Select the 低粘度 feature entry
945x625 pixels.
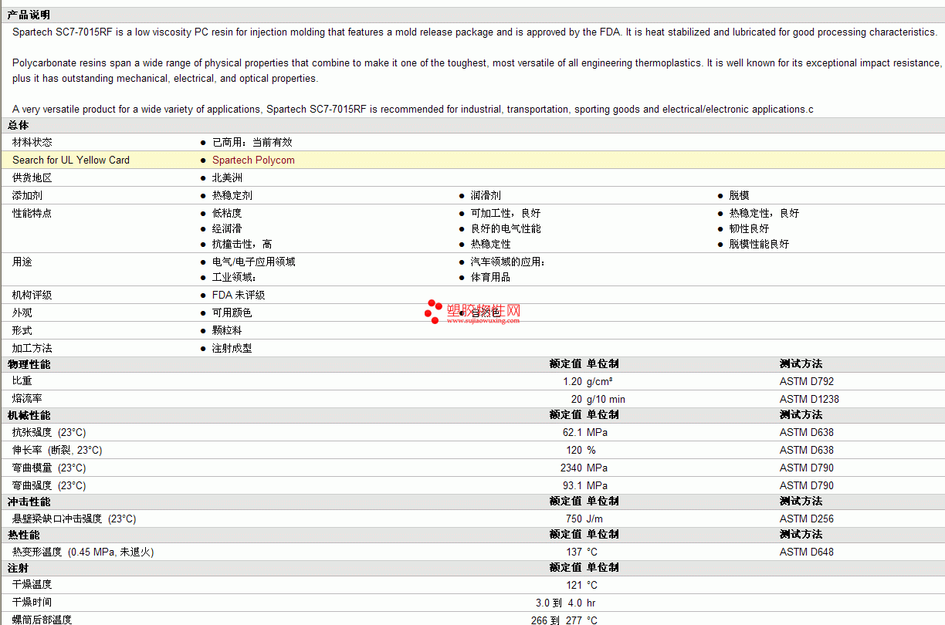coord(227,213)
